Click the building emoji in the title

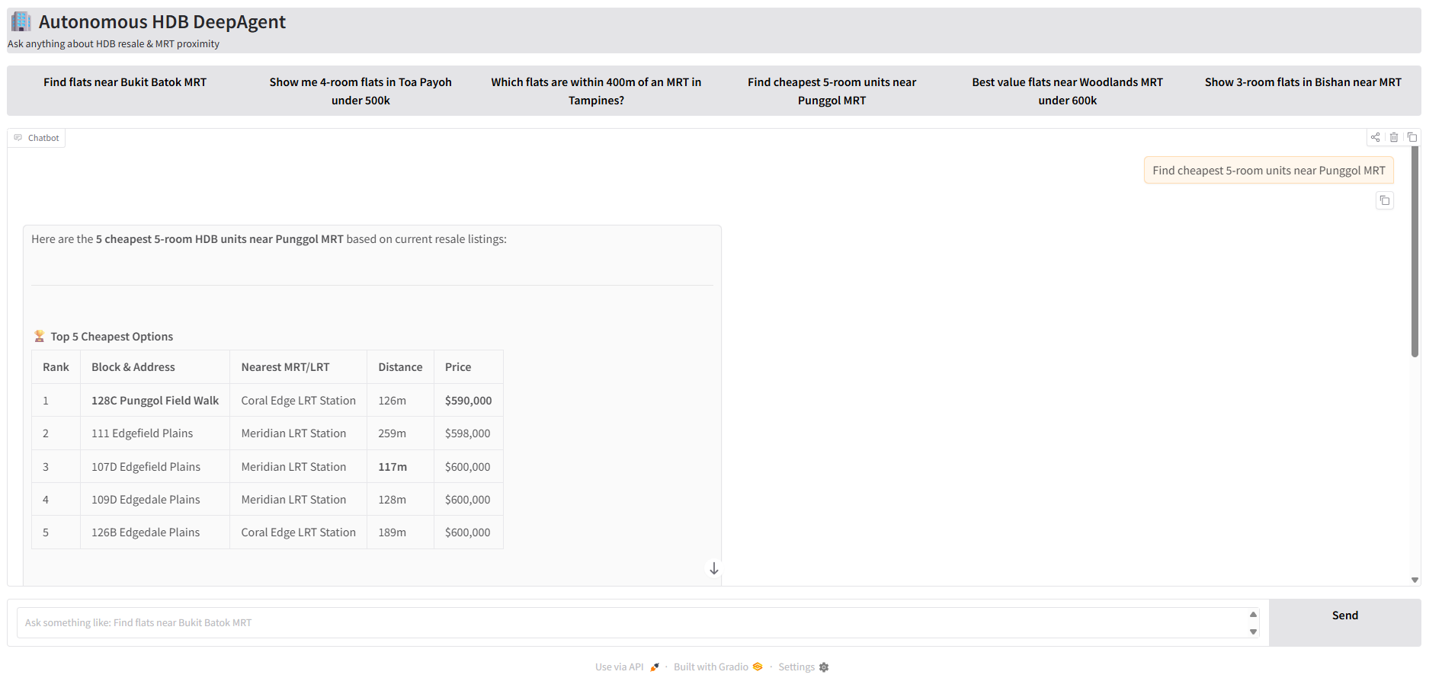[21, 22]
